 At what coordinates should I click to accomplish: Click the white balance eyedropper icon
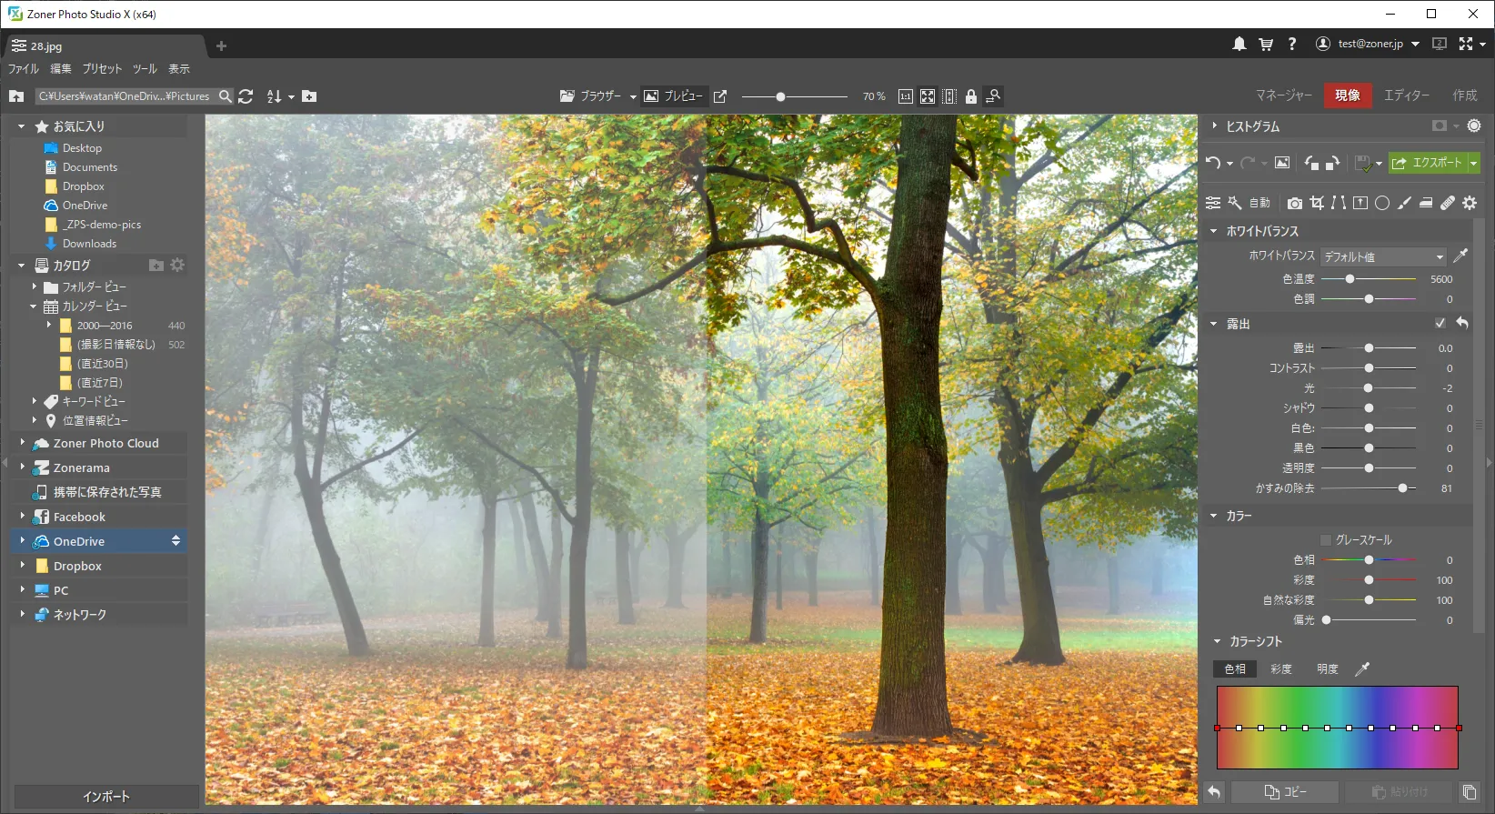pyautogui.click(x=1460, y=256)
